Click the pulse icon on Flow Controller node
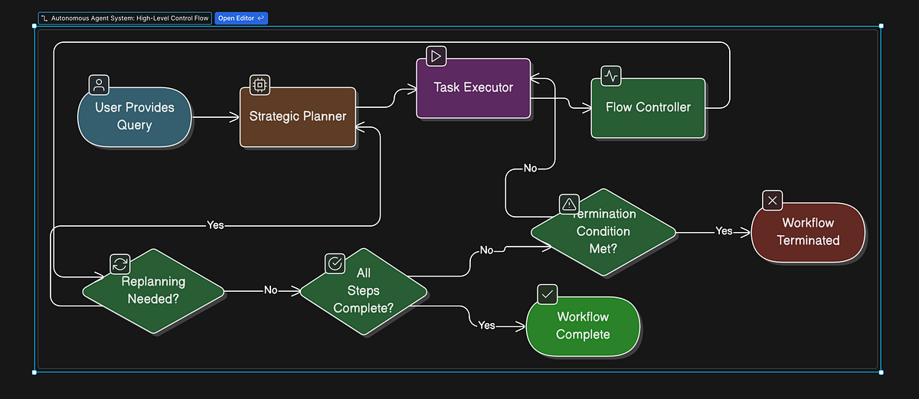 point(611,76)
